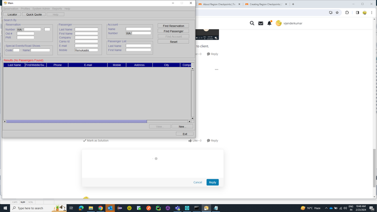Click the New... button
Screen dimensions: 377x212
click(182, 126)
